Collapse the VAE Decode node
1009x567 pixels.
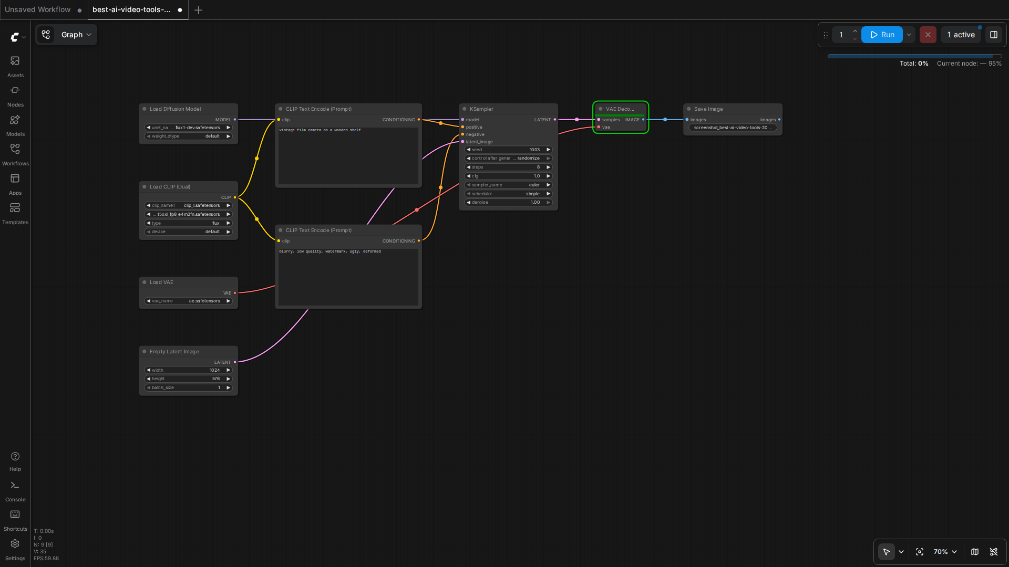[601, 109]
